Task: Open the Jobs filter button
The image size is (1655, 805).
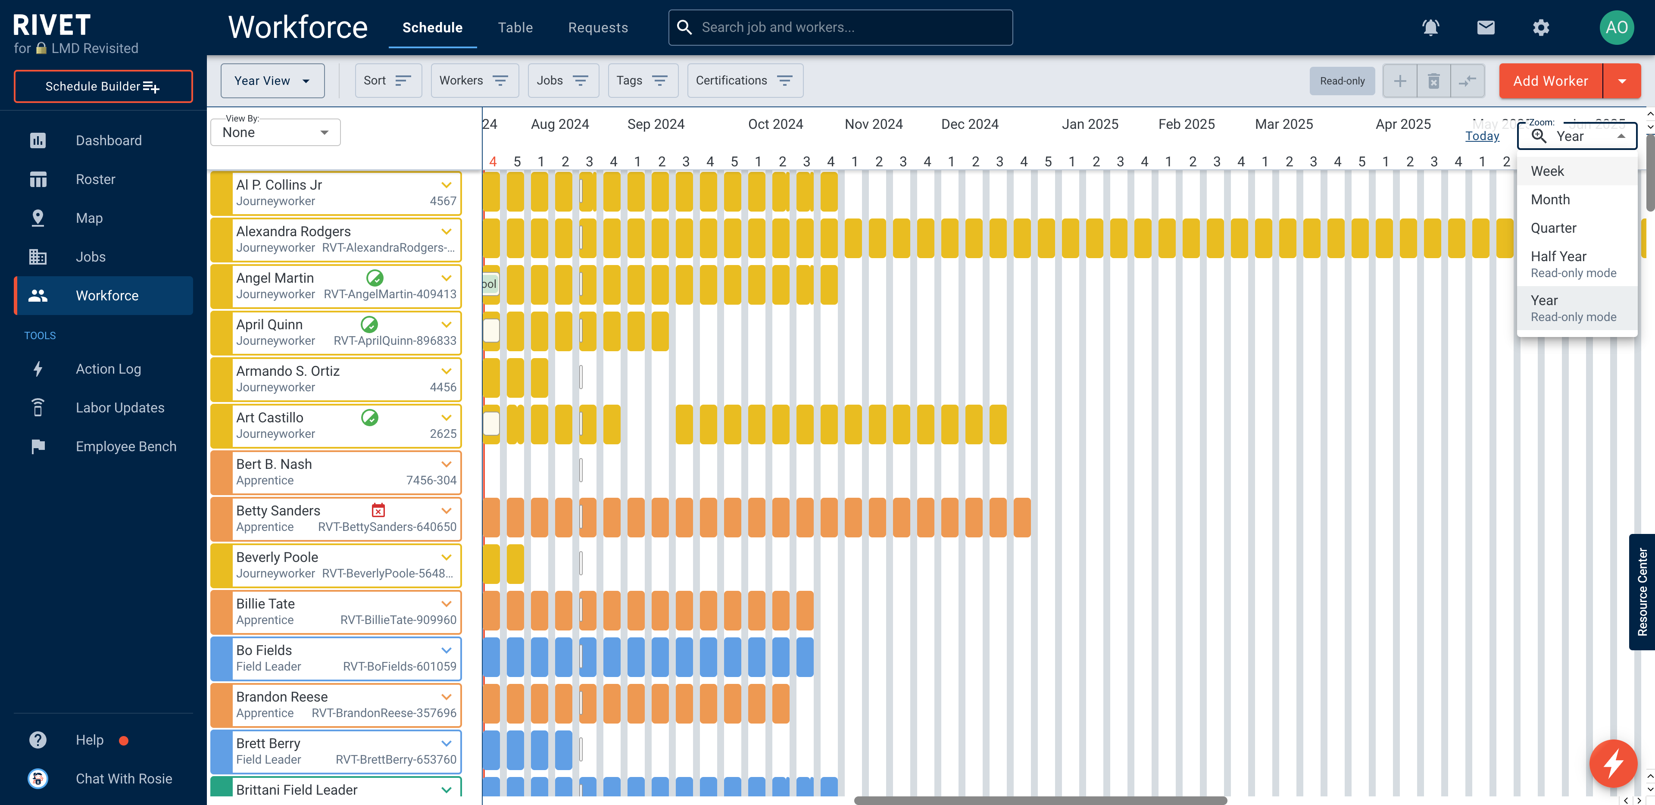Action: coord(563,80)
